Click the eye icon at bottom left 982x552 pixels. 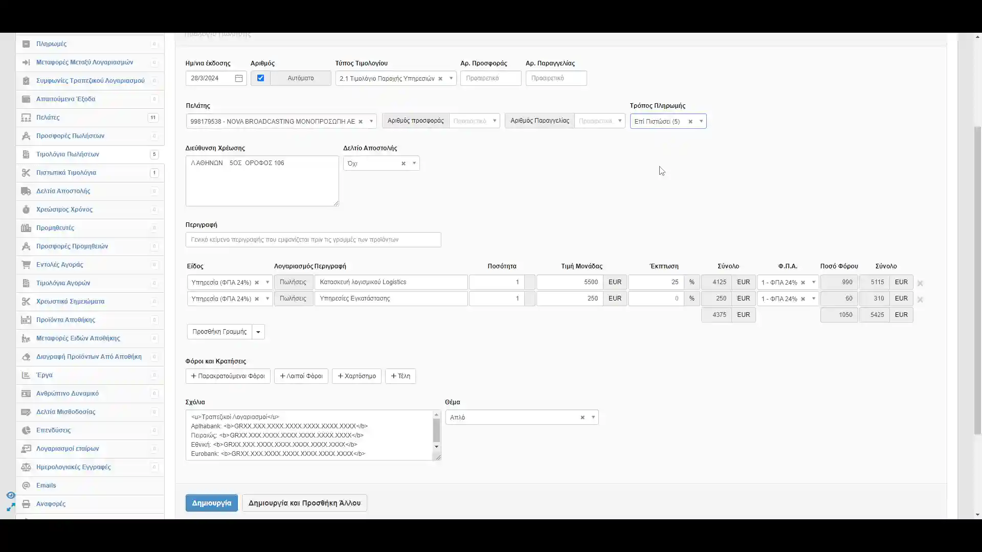pos(10,495)
